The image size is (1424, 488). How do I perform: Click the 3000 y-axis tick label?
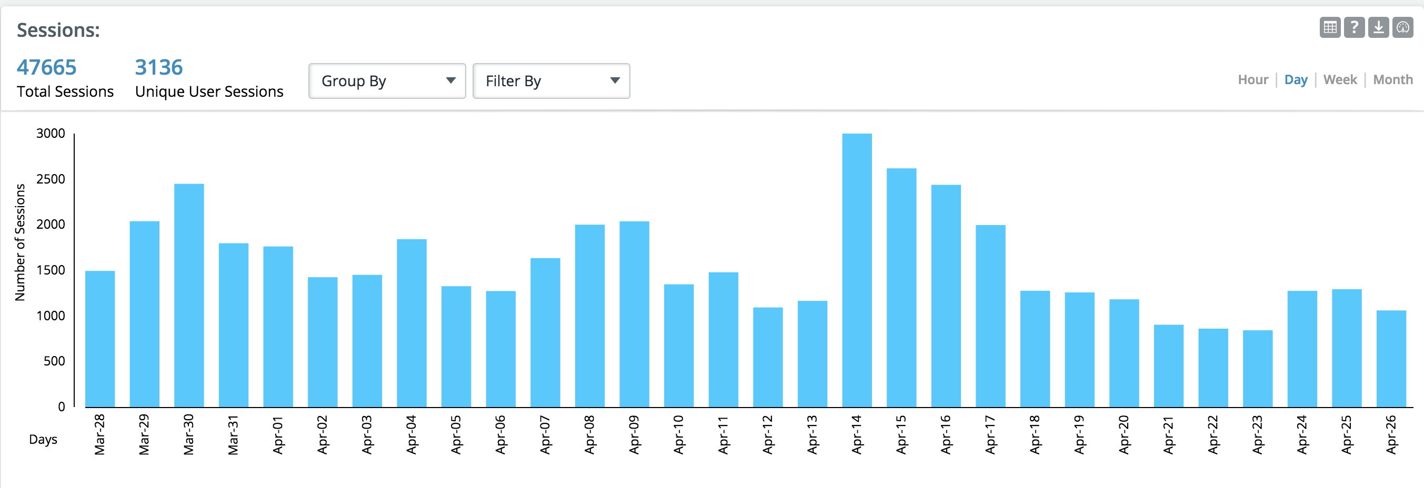(51, 133)
